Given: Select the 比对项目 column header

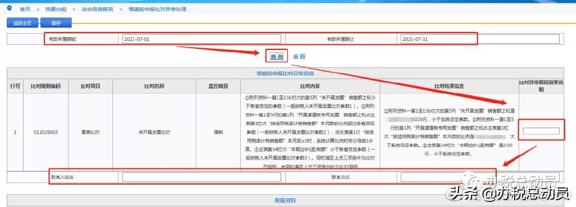Looking at the screenshot, I should point(91,86).
